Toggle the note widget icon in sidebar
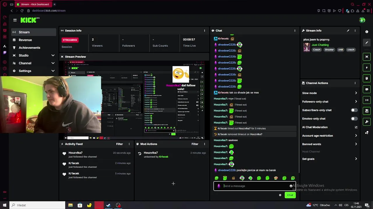Image resolution: width=373 pixels, height=209 pixels. (367, 78)
